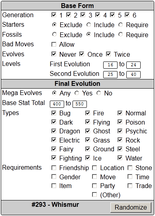Choose No for Mega Evolves
Viewport: 155px width, 216px height.
pos(98,93)
